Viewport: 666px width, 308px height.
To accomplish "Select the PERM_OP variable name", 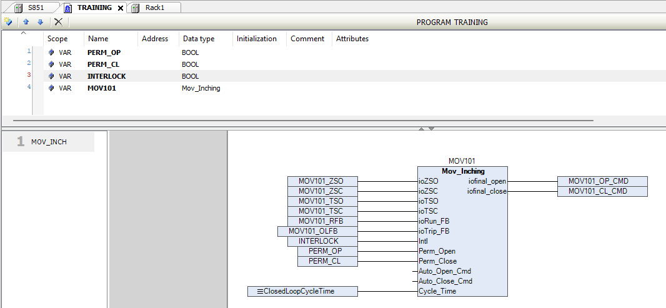I will tap(104, 52).
